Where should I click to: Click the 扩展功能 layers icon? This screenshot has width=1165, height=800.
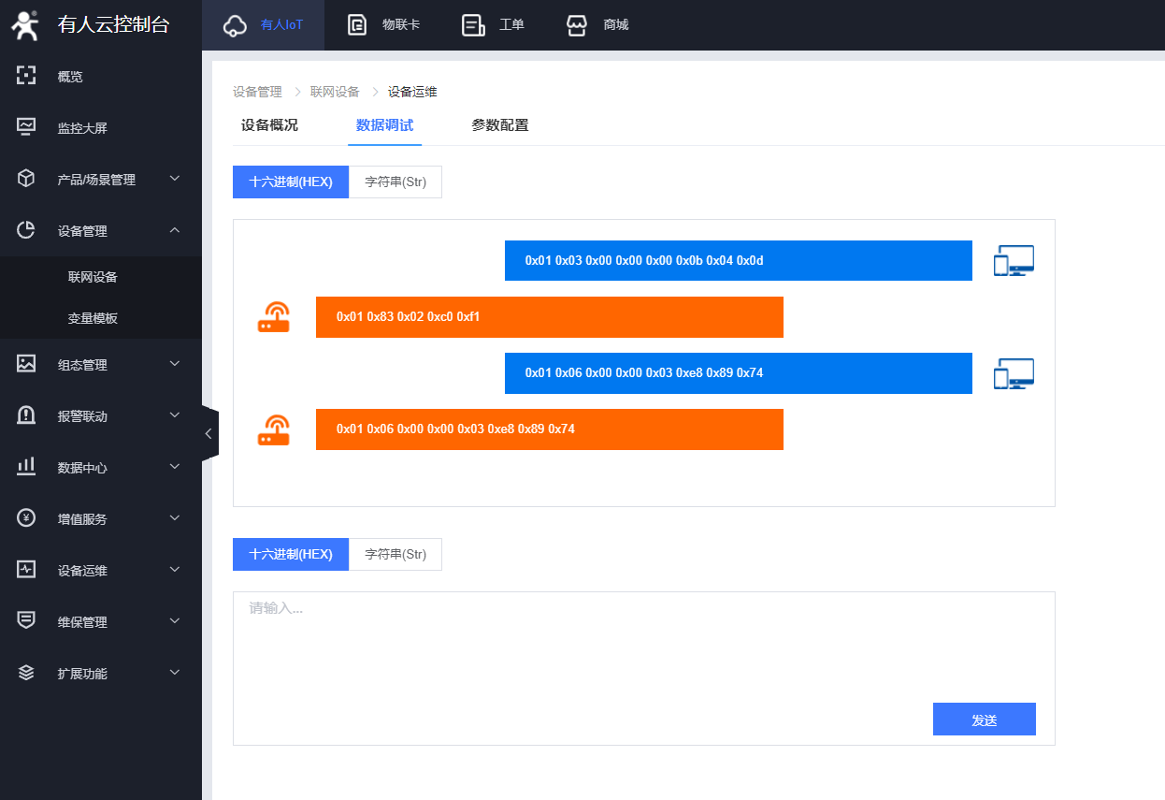26,673
